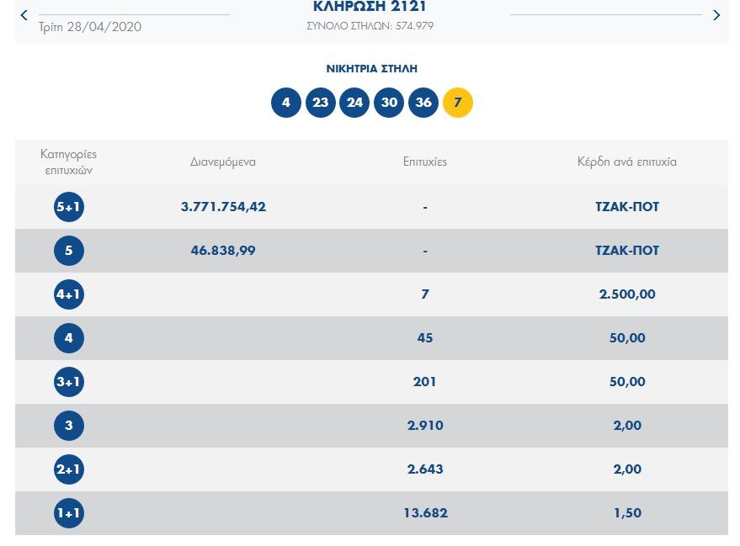
Task: Click winning number ball 24
Action: coord(354,103)
